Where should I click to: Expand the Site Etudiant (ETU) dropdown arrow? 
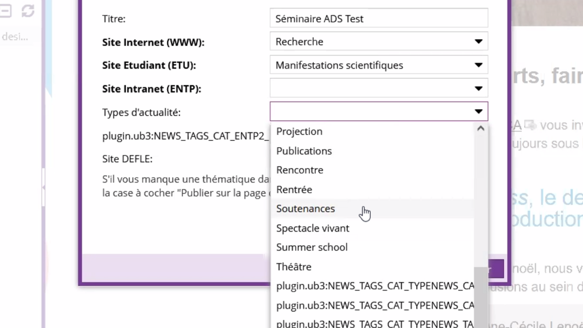pos(478,65)
